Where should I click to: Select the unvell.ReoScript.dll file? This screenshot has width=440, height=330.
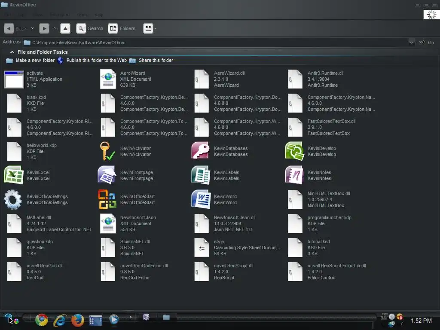pos(202,272)
